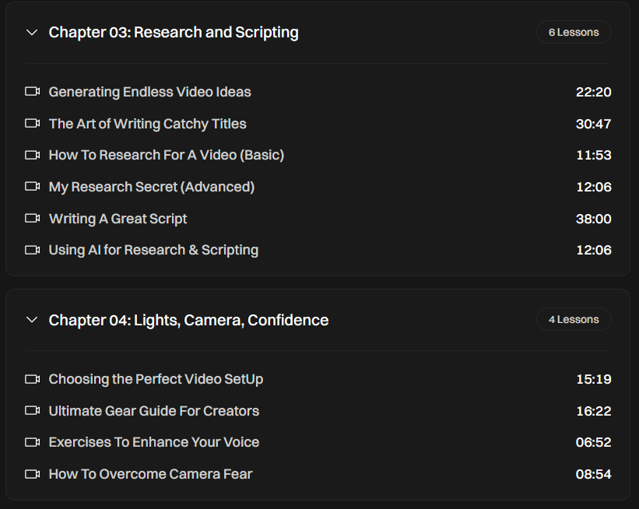Toggle the Chapter 04: Lights, Camera, Confidence heading
The image size is (639, 509).
(188, 320)
